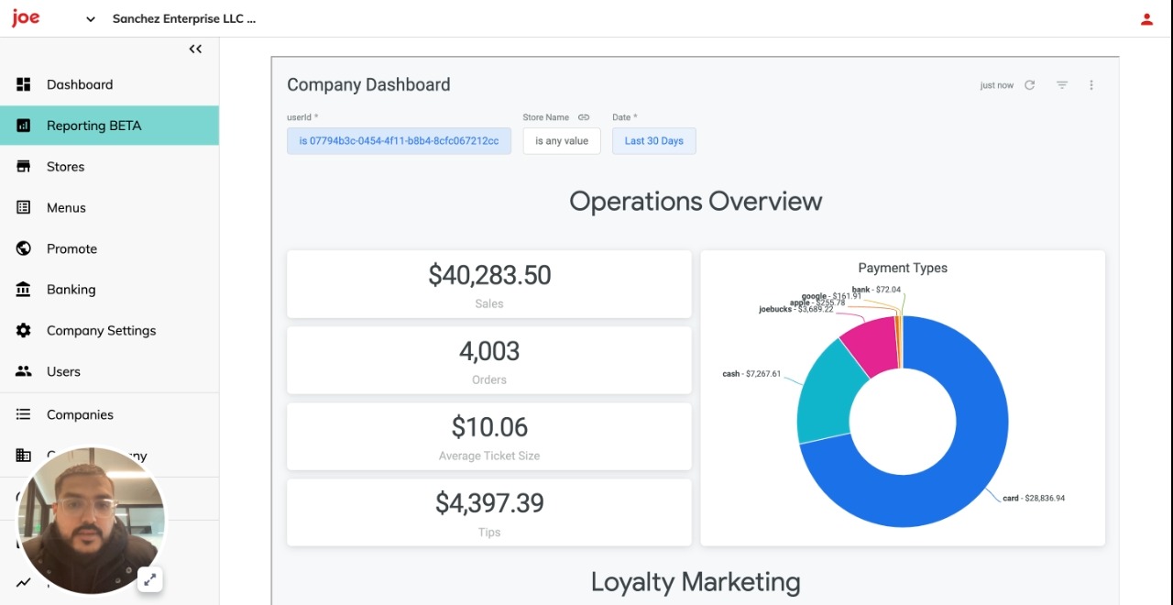Click the 4,003 Orders tile
Screen dimensions: 1173x605
[489, 360]
